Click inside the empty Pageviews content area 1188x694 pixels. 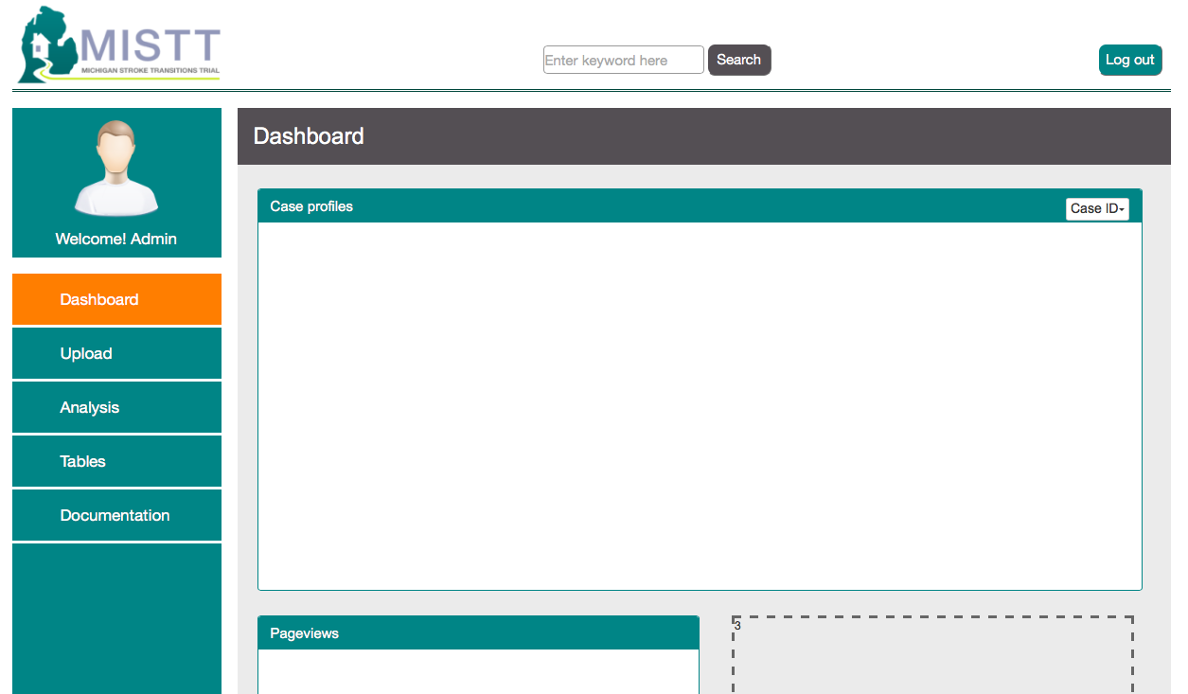(478, 672)
